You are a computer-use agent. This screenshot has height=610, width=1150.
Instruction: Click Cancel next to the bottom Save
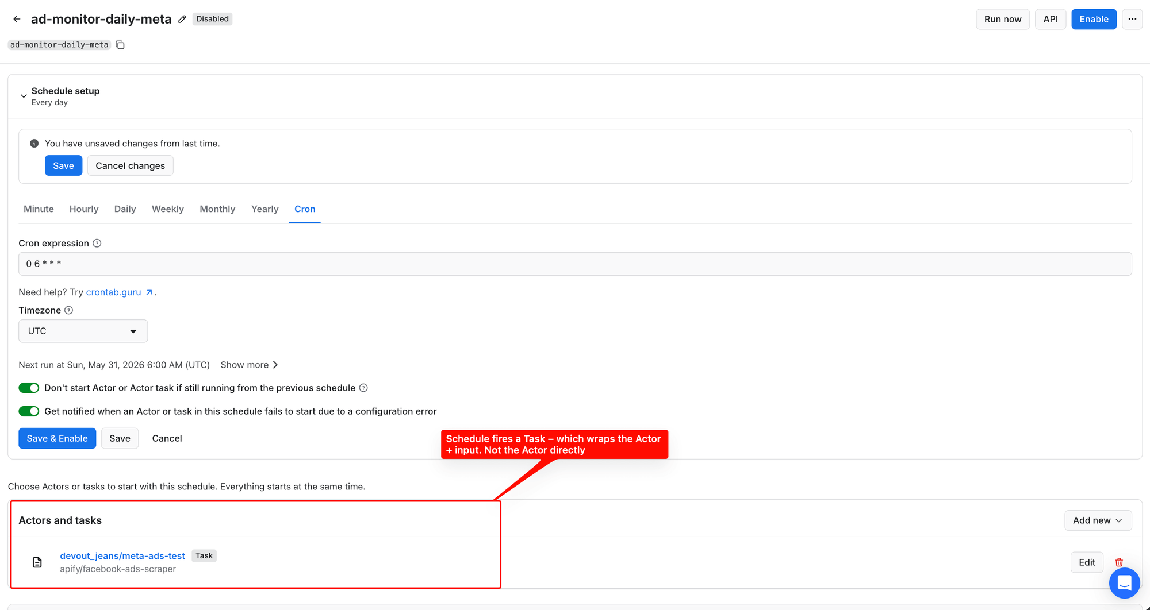click(x=167, y=438)
